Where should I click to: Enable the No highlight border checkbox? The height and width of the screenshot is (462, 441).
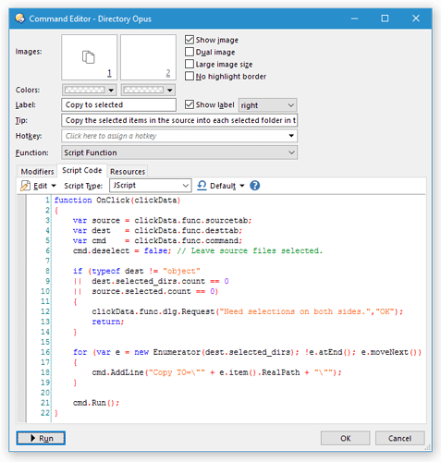pyautogui.click(x=190, y=76)
